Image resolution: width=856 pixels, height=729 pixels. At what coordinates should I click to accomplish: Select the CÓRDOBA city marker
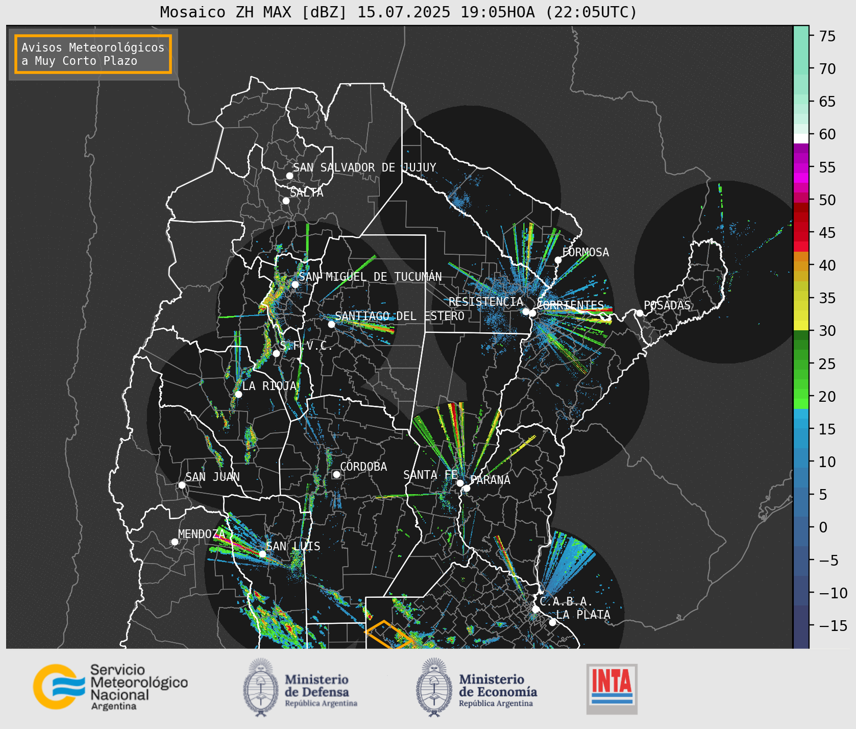[336, 474]
